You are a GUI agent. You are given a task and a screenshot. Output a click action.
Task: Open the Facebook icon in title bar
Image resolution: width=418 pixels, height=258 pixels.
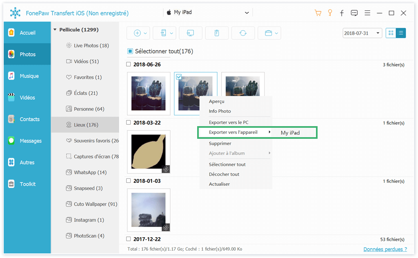tap(342, 13)
